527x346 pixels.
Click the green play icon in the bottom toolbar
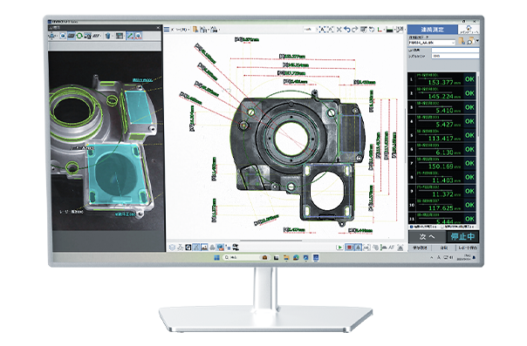coord(339,248)
